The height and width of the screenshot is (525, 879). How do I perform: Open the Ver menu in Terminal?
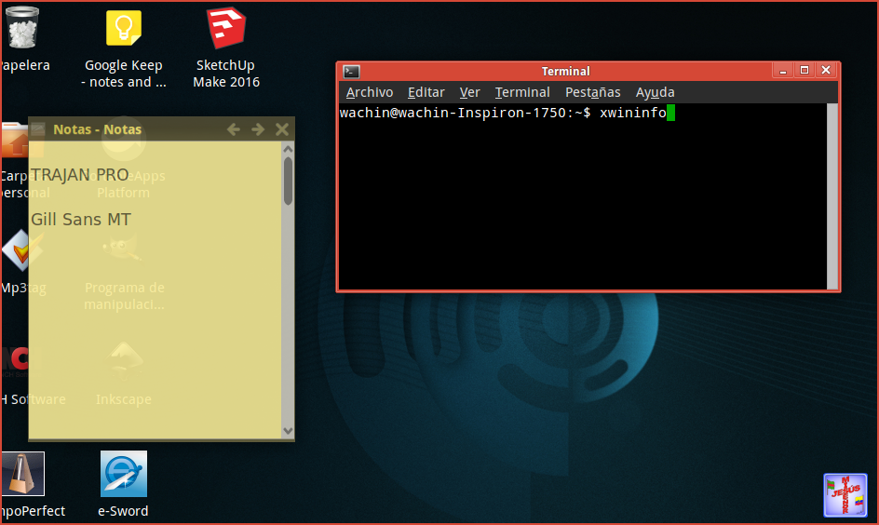[470, 92]
